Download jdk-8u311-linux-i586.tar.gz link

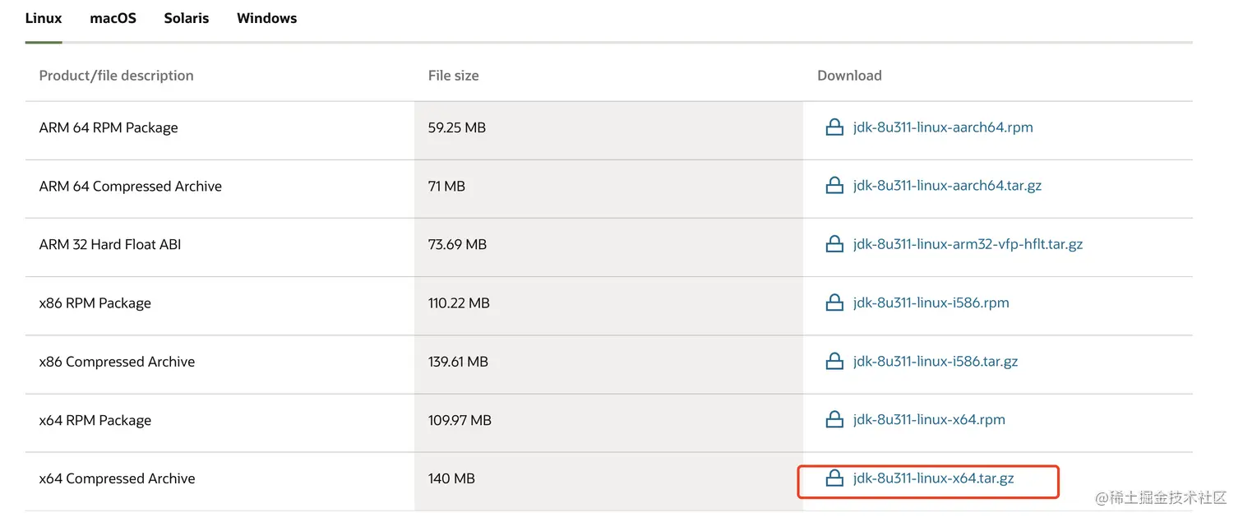936,361
